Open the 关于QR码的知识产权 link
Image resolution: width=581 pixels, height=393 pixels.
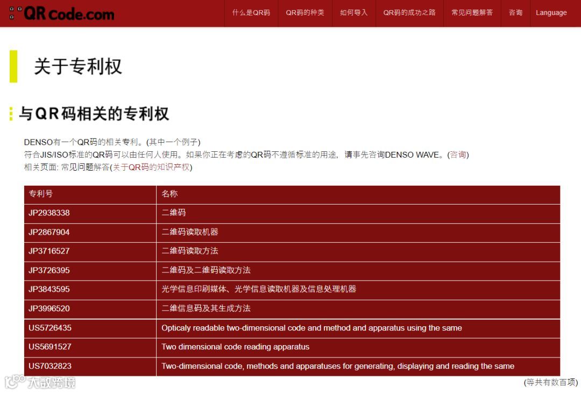coord(151,167)
